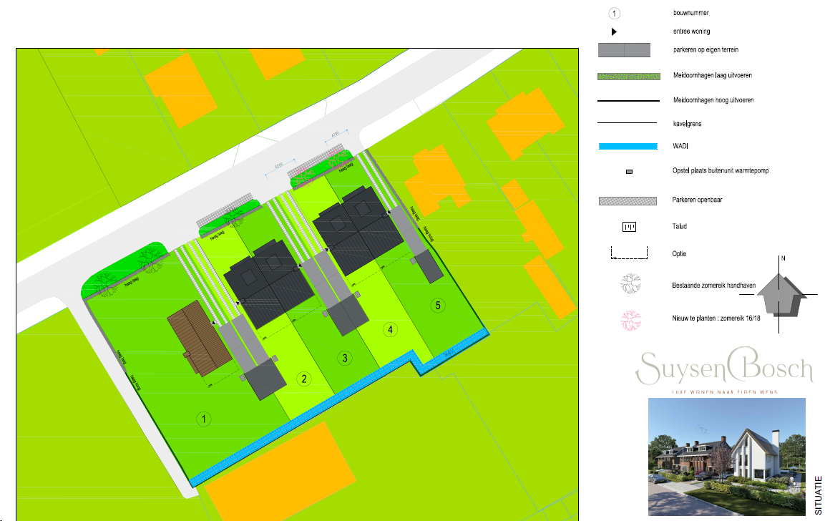Click the black entree woning triangle in legend
Screen dimensions: 825x521
(x=614, y=31)
